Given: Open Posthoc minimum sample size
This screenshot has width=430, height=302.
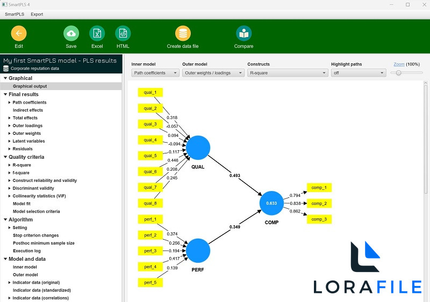Looking at the screenshot, I should [44, 243].
